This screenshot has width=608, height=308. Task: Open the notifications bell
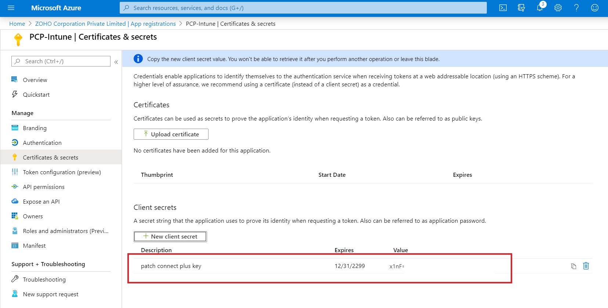click(x=540, y=8)
